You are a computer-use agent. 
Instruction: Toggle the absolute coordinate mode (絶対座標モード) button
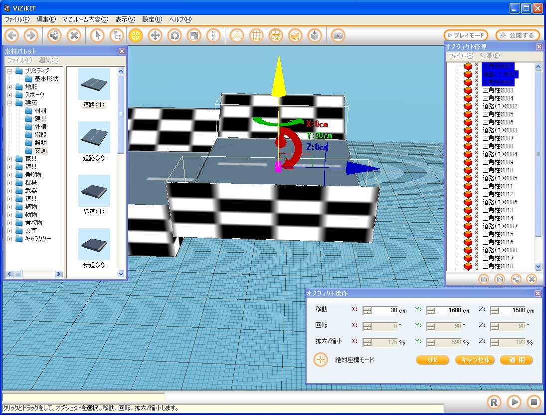click(x=321, y=360)
